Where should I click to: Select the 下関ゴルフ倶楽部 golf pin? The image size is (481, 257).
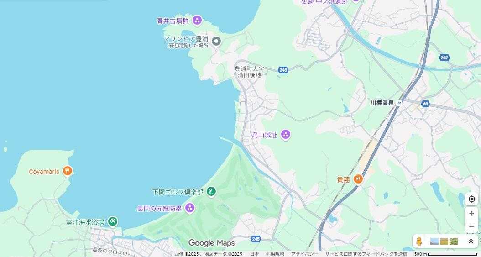click(x=211, y=192)
